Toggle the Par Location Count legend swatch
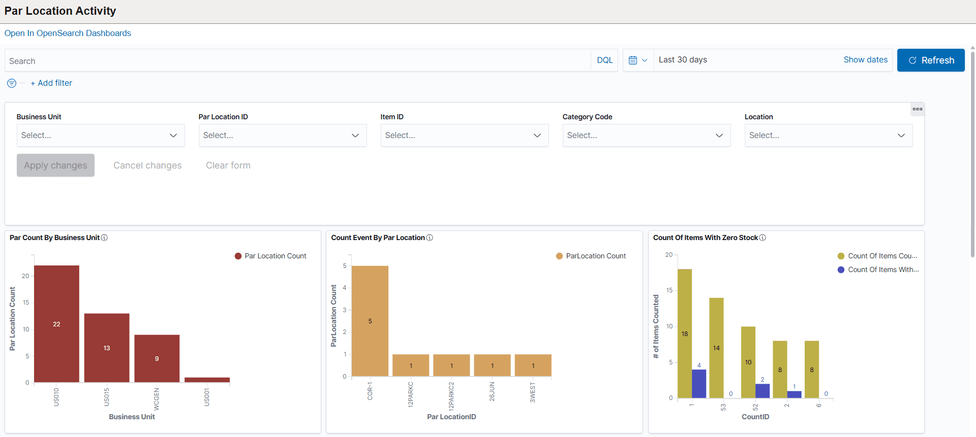Screen dimensions: 976x437 (x=238, y=256)
